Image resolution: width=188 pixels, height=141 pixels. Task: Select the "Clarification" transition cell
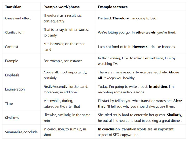[x=16, y=33]
